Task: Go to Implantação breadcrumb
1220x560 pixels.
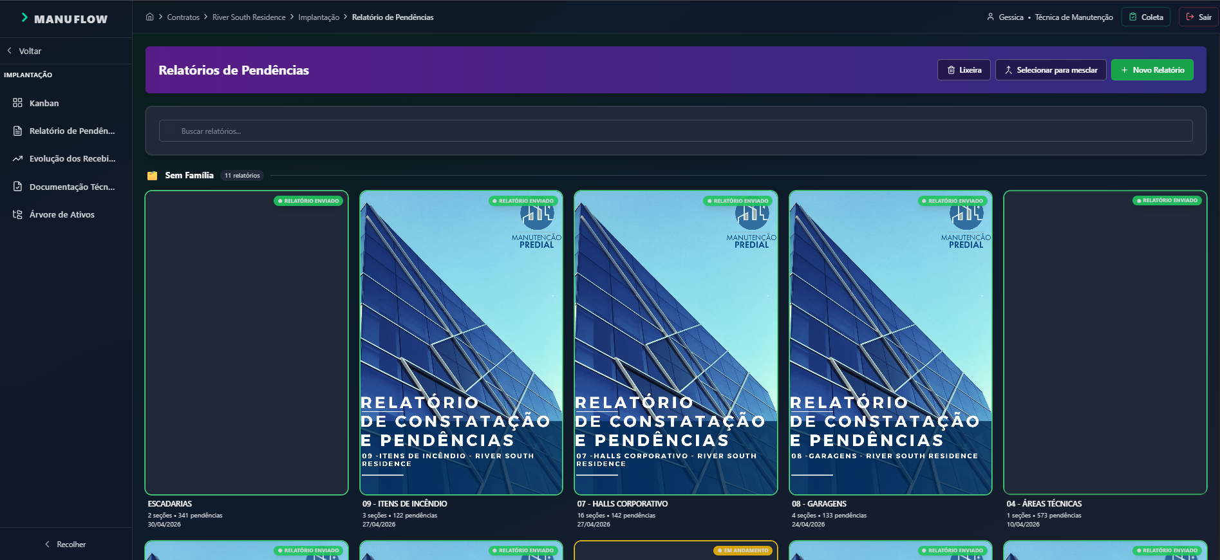Action: tap(319, 17)
